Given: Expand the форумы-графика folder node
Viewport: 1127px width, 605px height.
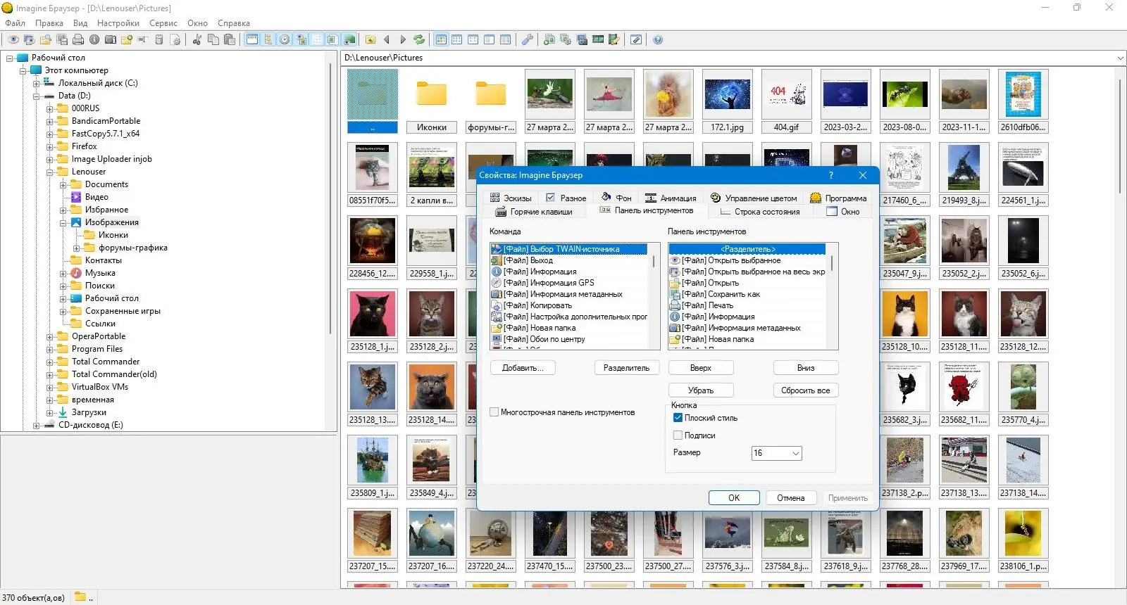Looking at the screenshot, I should [77, 248].
